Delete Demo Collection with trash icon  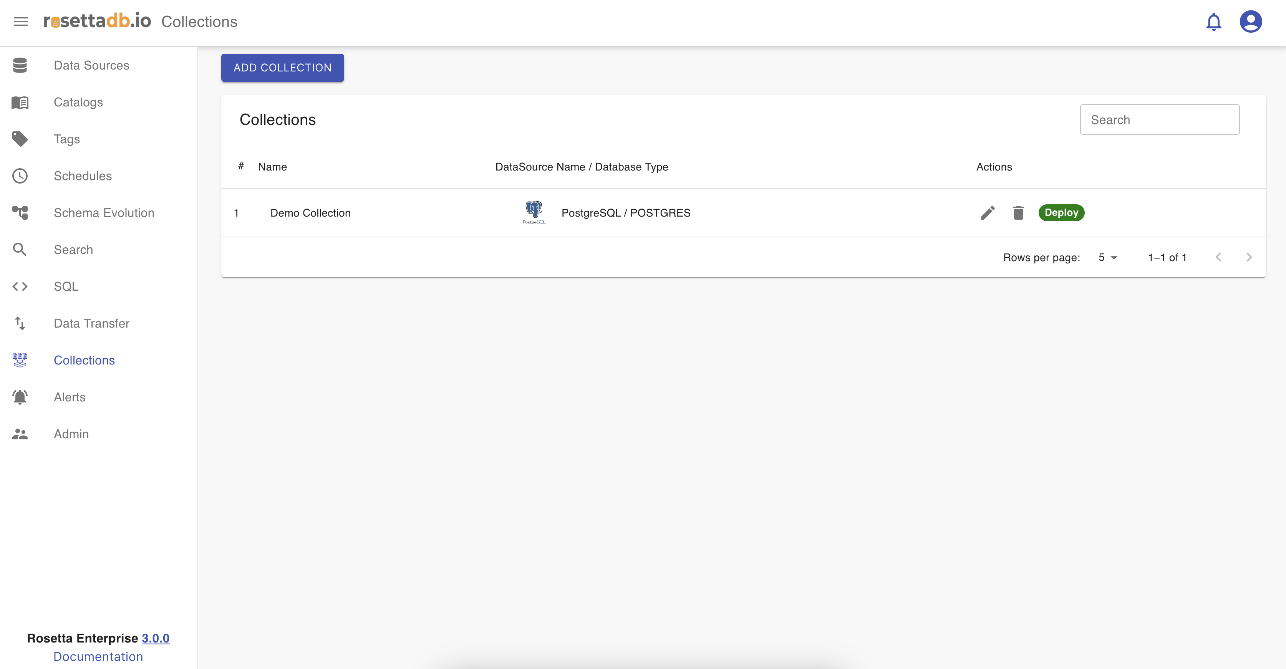[x=1018, y=213]
